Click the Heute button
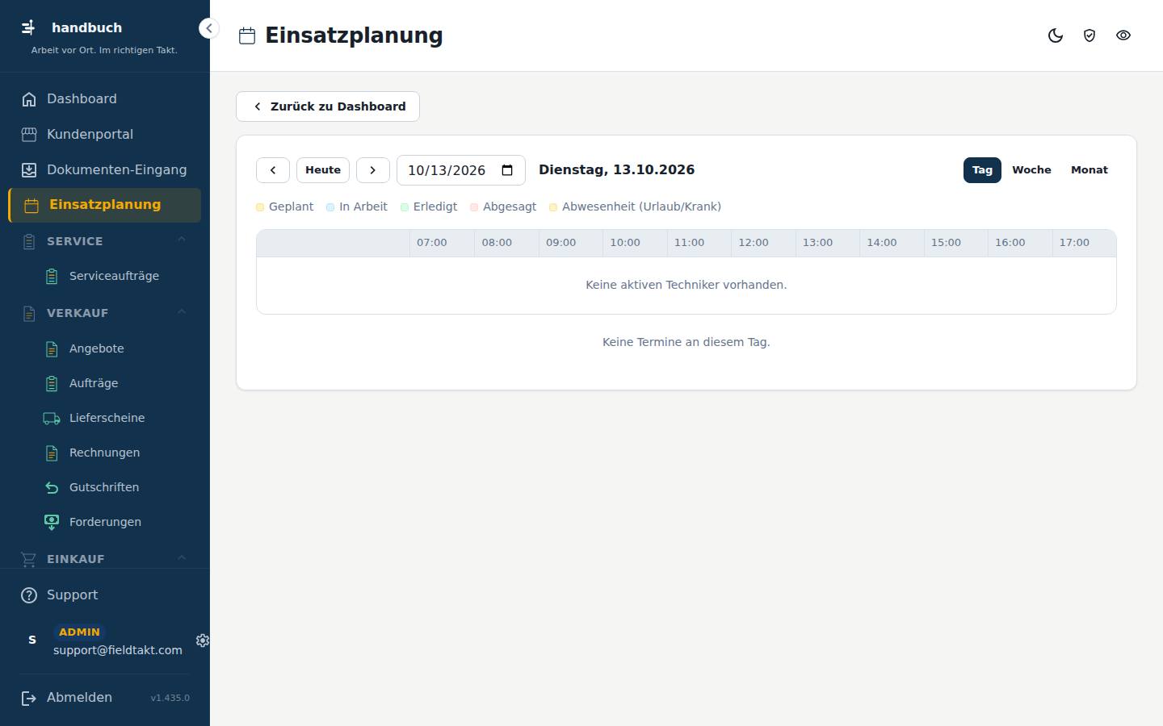This screenshot has width=1163, height=726. [323, 170]
